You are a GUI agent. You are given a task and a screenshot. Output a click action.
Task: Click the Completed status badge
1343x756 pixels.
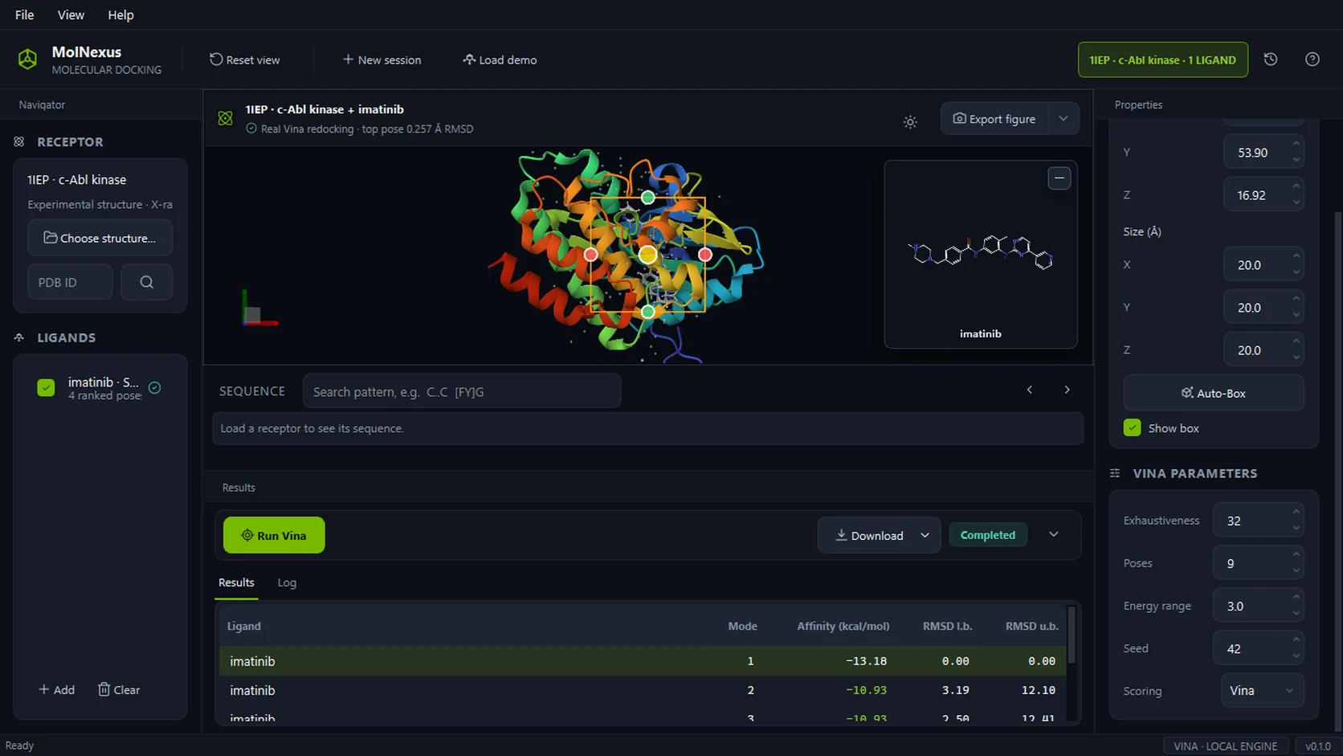[988, 534]
